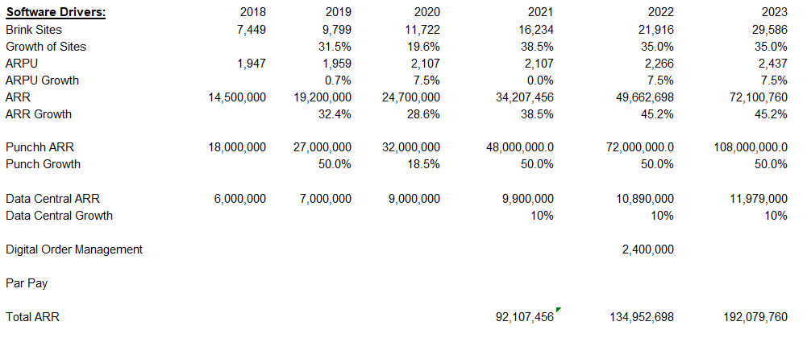Click the 2018 column header

click(x=252, y=12)
